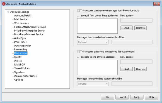Click the send exception addresses list box
162x103 pixels.
(97, 67)
